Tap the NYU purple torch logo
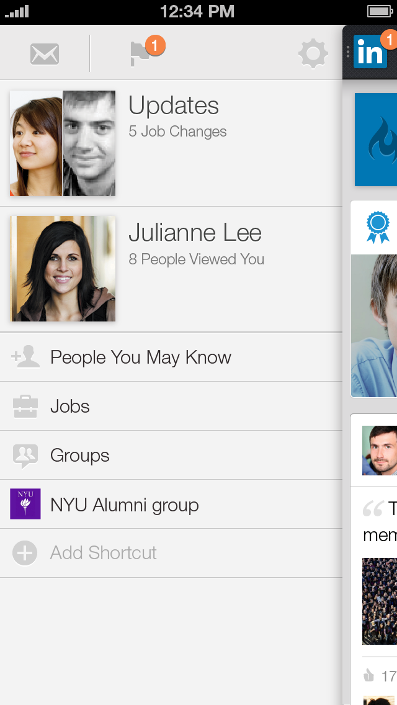 tap(25, 504)
